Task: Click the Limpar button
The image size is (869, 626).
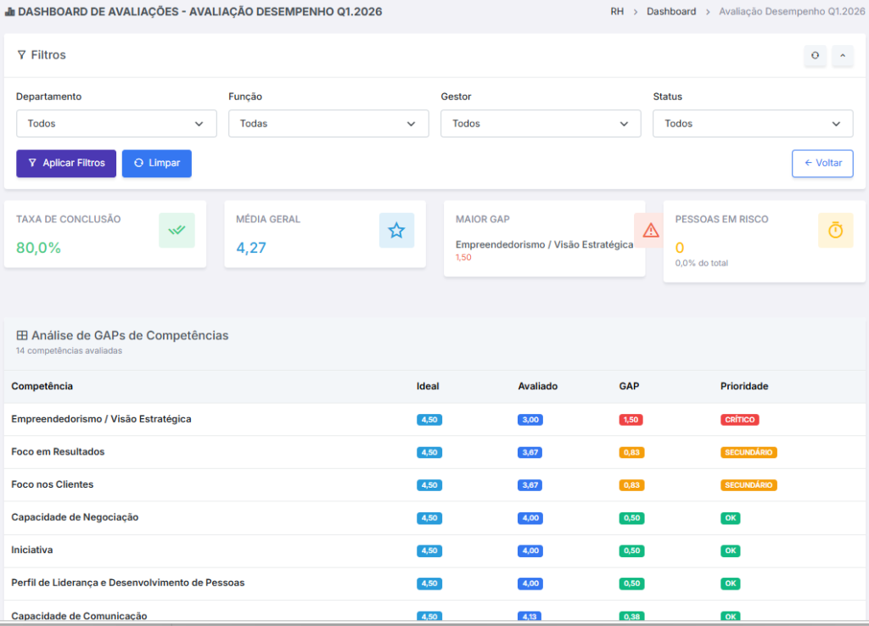Action: tap(157, 164)
